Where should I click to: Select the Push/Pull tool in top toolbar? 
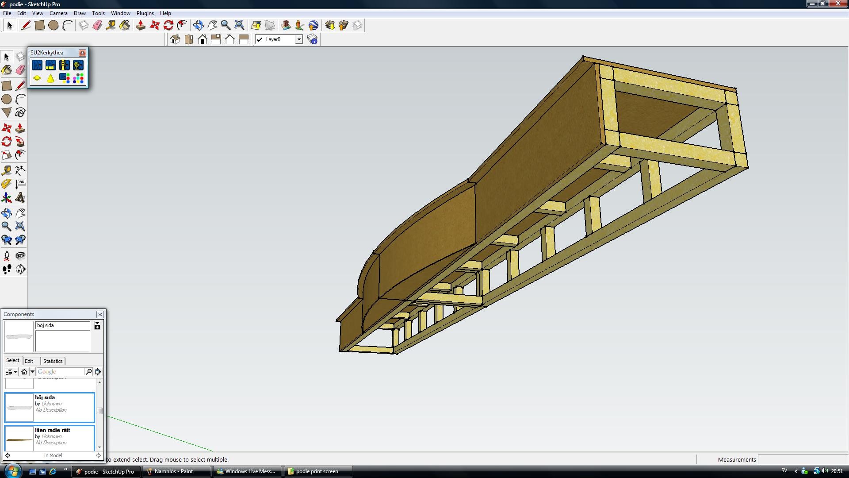click(x=141, y=25)
